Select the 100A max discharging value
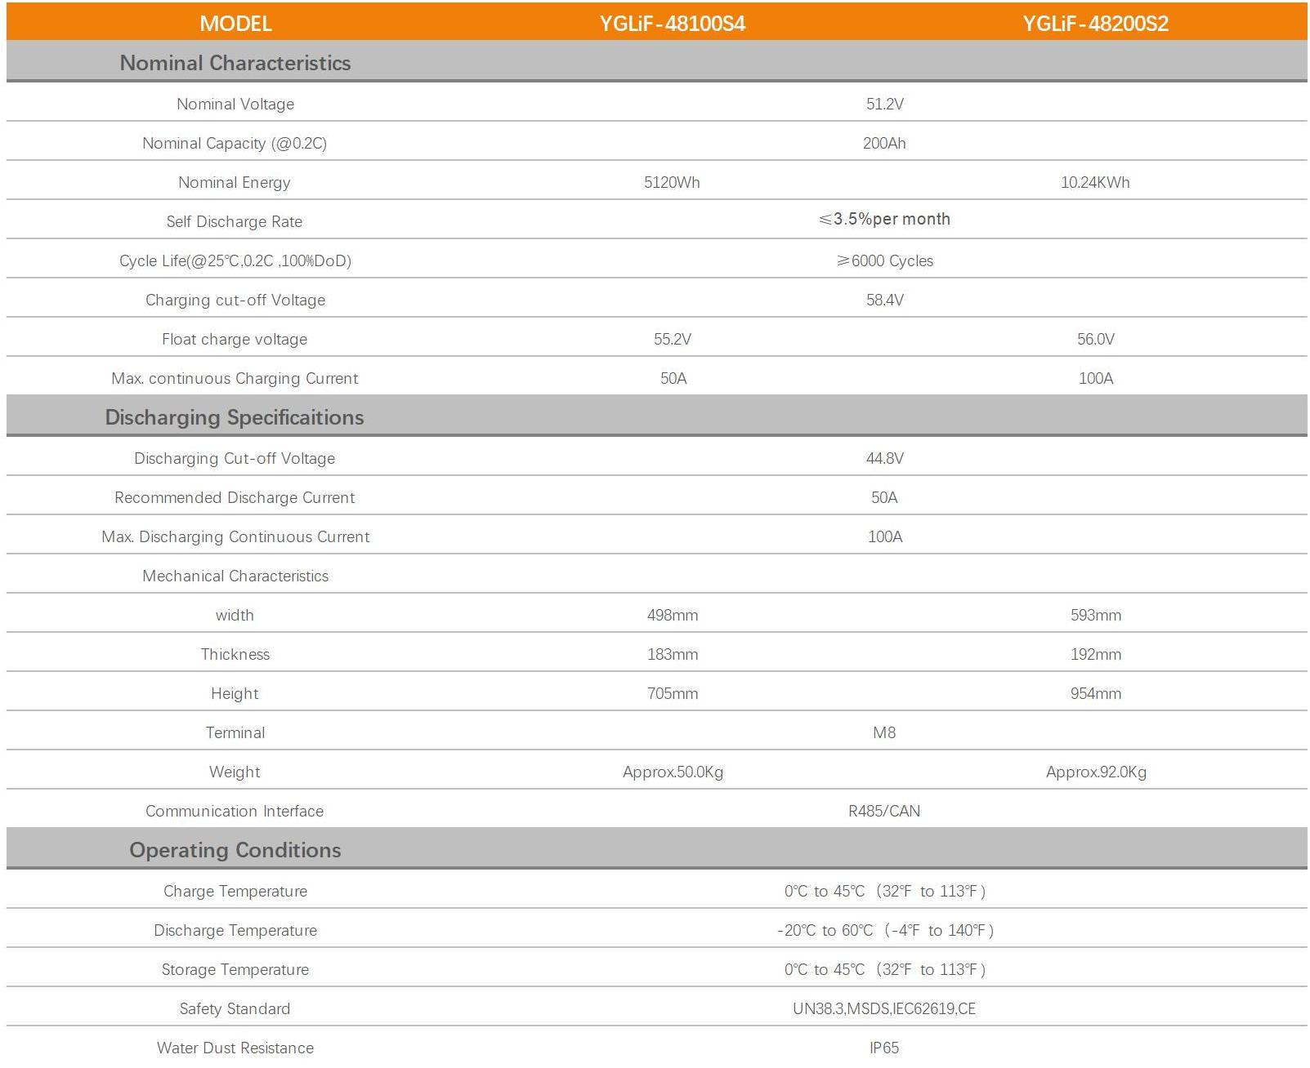 click(x=885, y=536)
